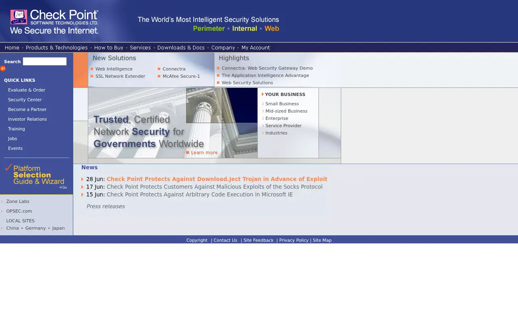Image resolution: width=518 pixels, height=324 pixels.
Task: View the Events page
Action: coord(15,148)
